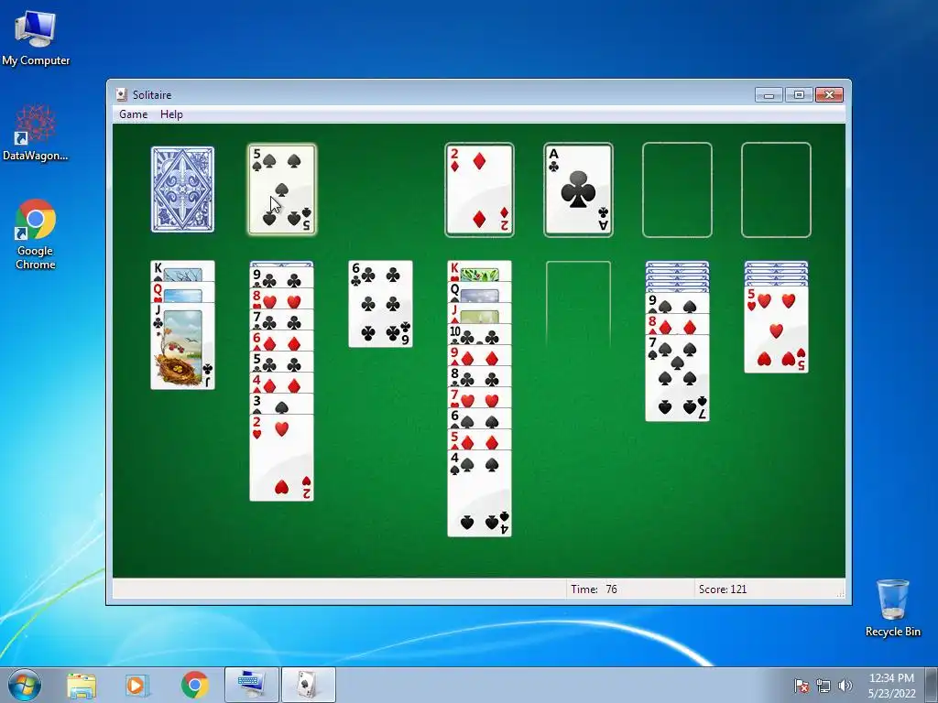Image resolution: width=938 pixels, height=703 pixels.
Task: Select the red Jack in fourth column
Action: tap(479, 313)
